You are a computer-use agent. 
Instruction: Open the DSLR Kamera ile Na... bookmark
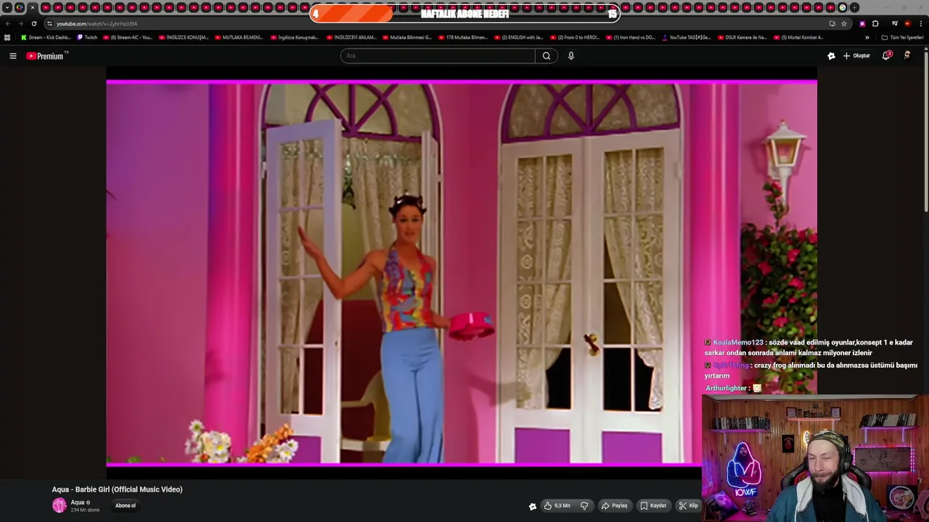coord(742,38)
